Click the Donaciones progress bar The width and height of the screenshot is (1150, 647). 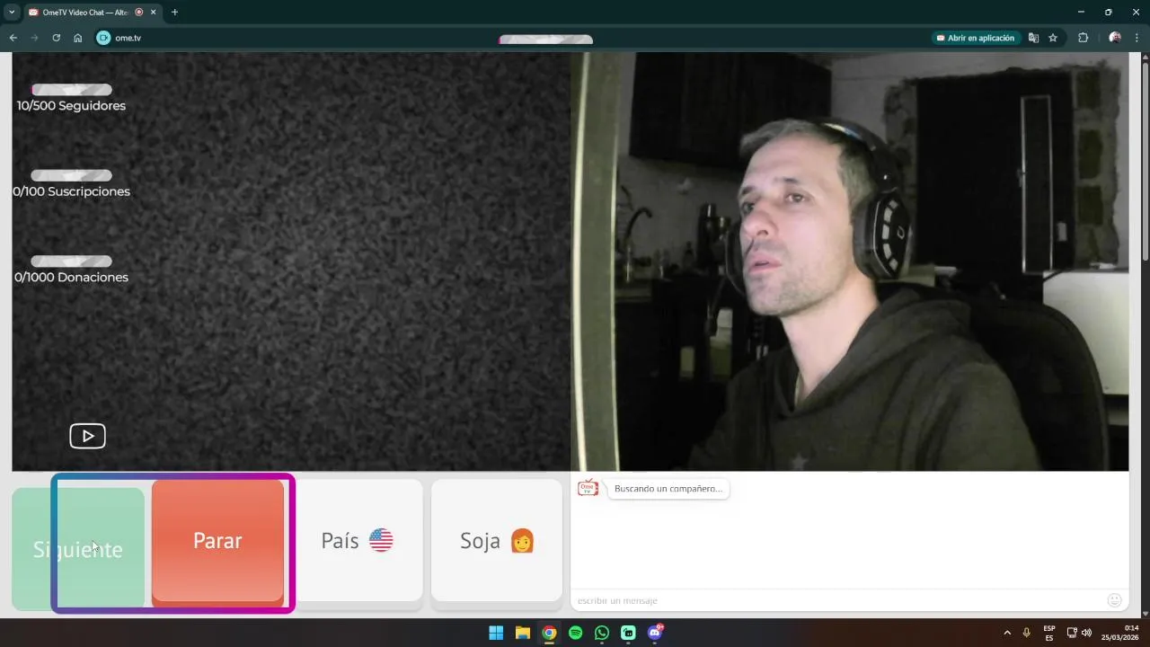tap(72, 261)
